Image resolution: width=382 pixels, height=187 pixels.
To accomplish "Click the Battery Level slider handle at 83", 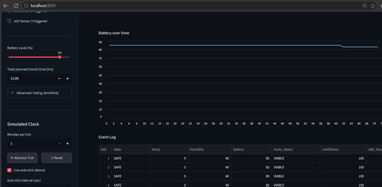I will tap(60, 57).
